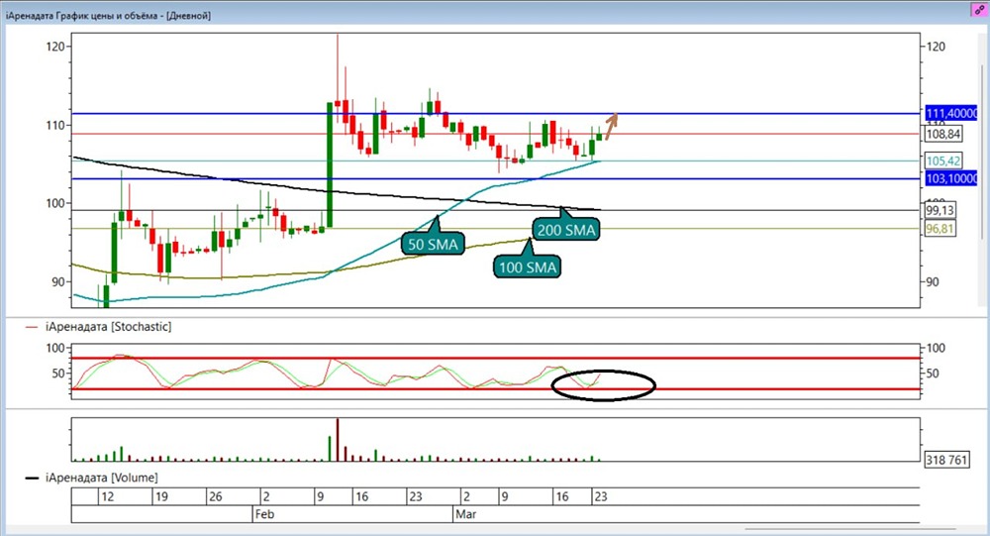Click the 96,81 price axis label
This screenshot has height=536, width=990.
point(940,228)
